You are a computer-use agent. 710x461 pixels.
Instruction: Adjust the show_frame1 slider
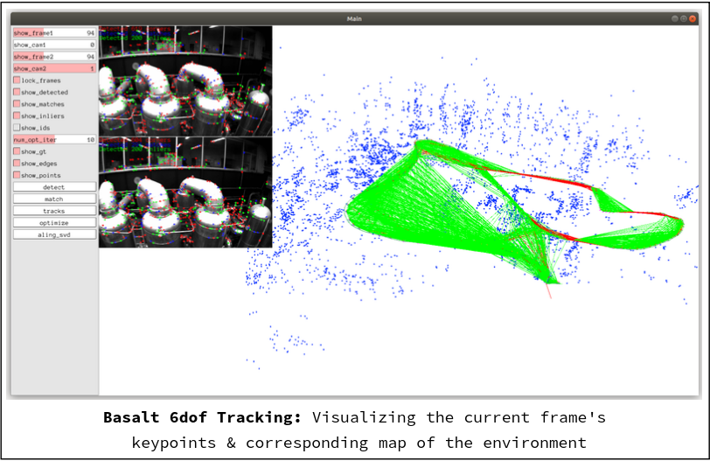(54, 32)
